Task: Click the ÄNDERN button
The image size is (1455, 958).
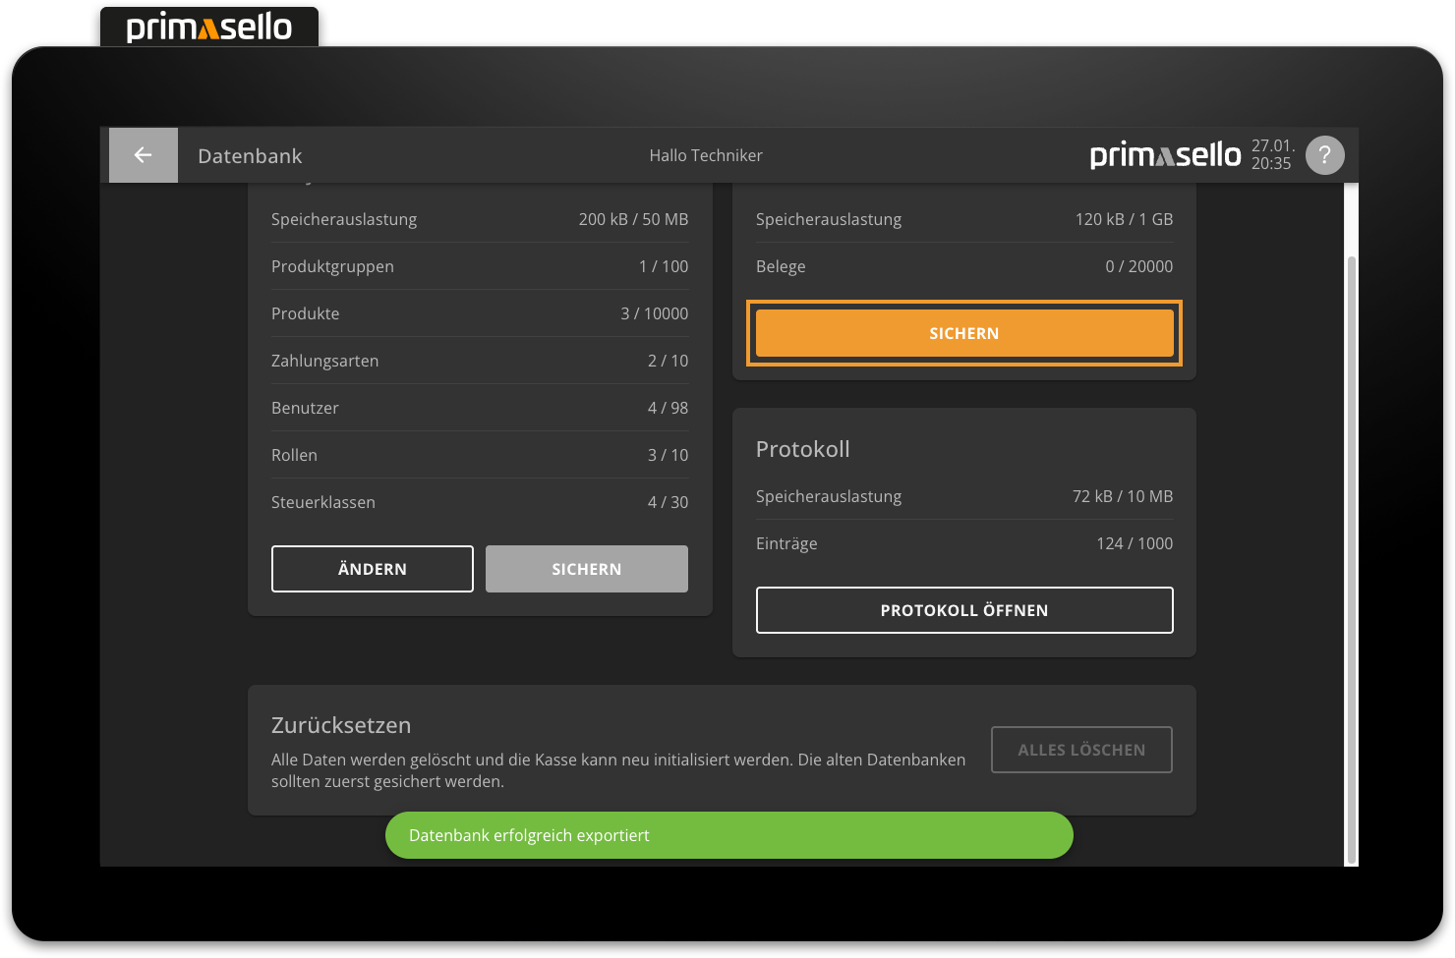Action: 372,568
